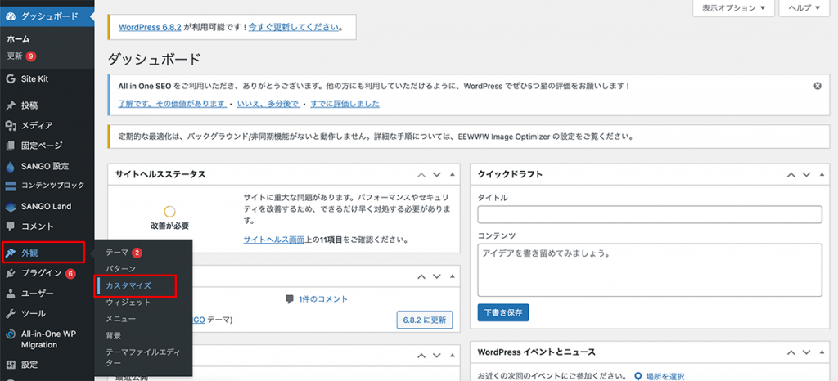Select カスタマイズ in the 外観 submenu

[128, 286]
